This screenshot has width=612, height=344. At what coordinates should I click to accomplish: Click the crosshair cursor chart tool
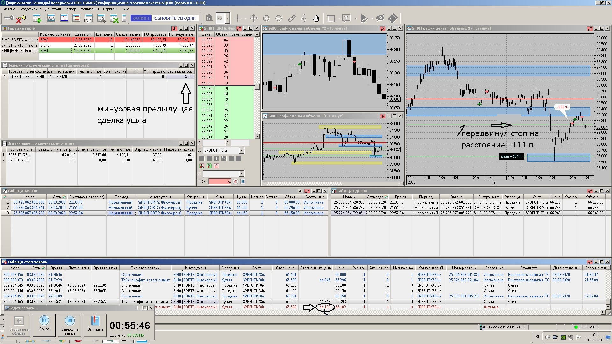coord(238,18)
